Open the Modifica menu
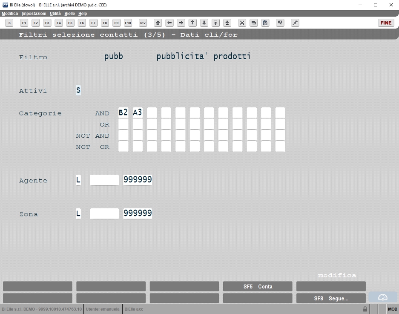 pyautogui.click(x=10, y=14)
